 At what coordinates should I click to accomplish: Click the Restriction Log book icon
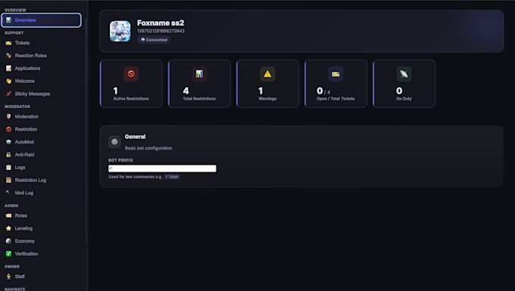[8, 180]
